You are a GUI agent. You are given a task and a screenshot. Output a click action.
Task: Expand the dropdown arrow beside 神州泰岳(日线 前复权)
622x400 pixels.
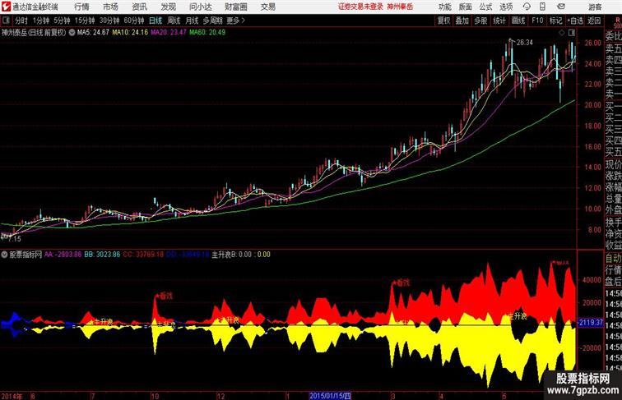[72, 33]
